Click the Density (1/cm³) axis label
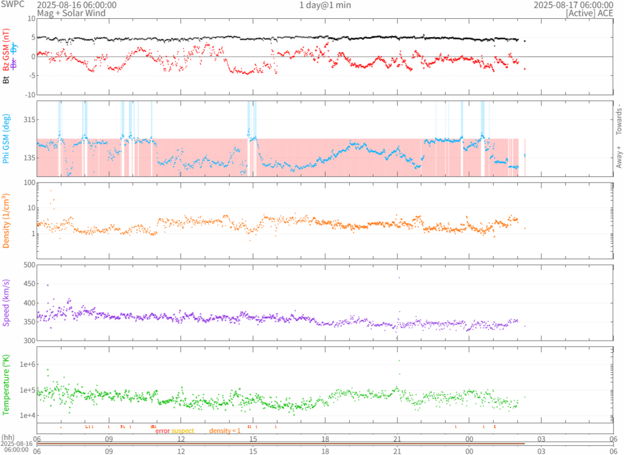 click(7, 220)
